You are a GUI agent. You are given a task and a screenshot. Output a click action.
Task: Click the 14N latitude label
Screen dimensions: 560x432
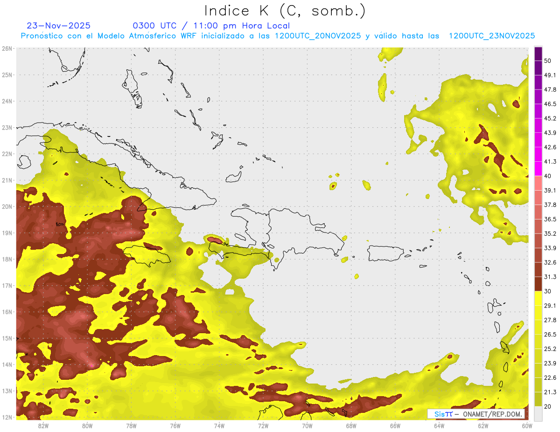pyautogui.click(x=7, y=364)
